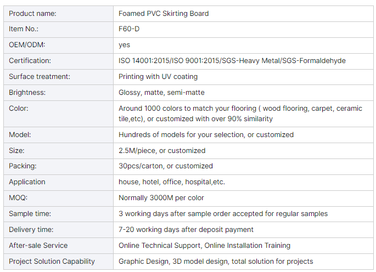
Task: Click the 'Application' row label
Action: point(27,182)
